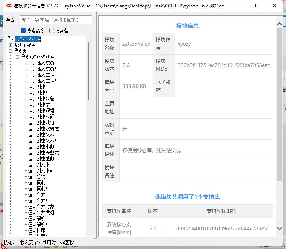Click the 子程序 stacked-pages icon
The height and width of the screenshot is (249, 286).
(x=18, y=45)
